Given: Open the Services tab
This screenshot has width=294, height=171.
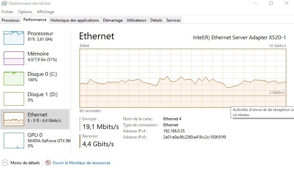Looking at the screenshot, I should pos(173,20).
